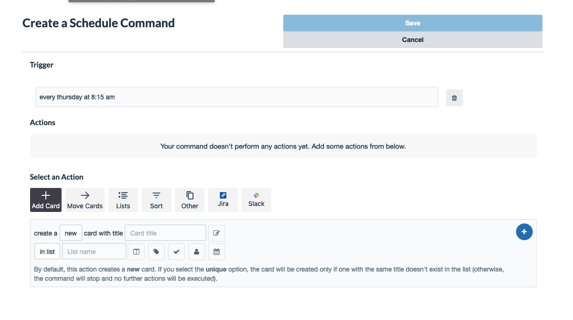Toggle the 'new' card option
Screen dimensions: 573x320
71,233
